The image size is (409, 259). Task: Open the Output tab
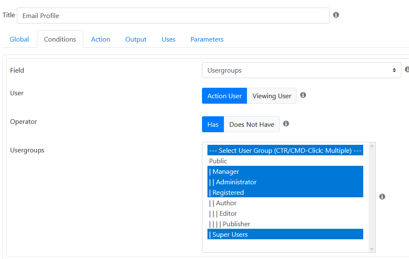point(136,39)
